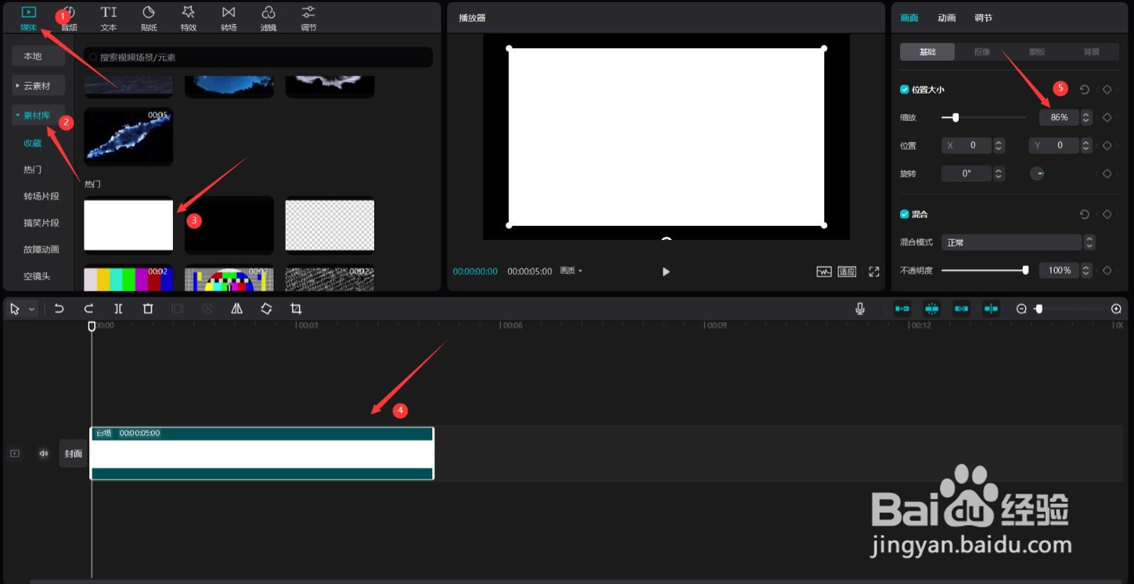Click the 不透明度 slider handle
Image resolution: width=1134 pixels, height=584 pixels.
click(1026, 270)
